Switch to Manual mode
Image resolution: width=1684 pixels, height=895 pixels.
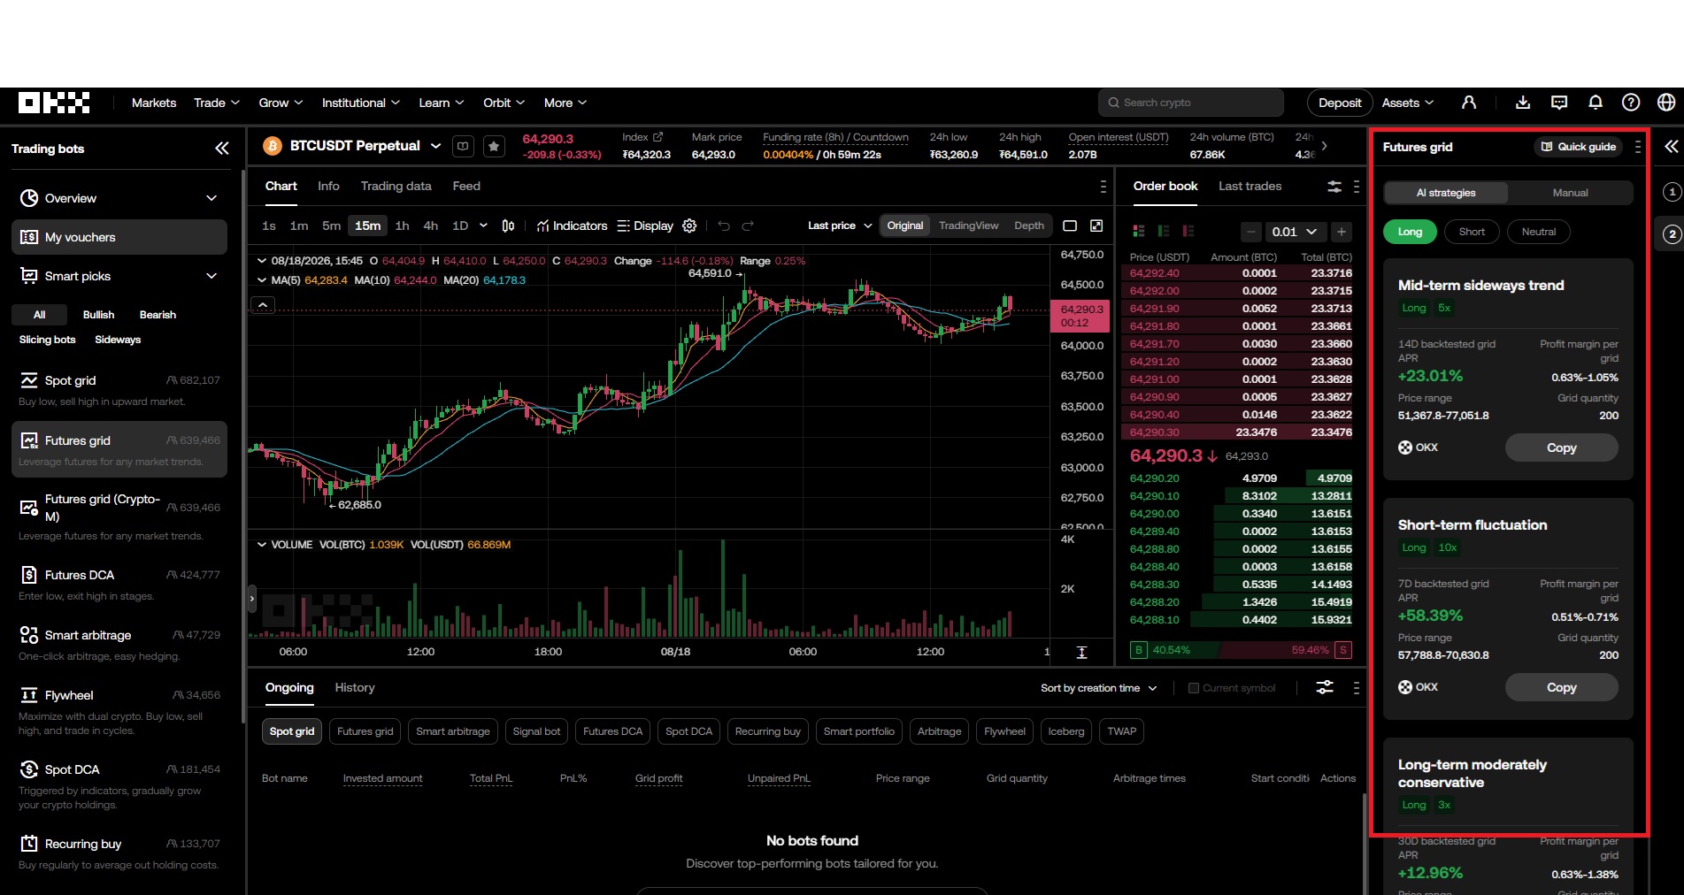[1570, 193]
